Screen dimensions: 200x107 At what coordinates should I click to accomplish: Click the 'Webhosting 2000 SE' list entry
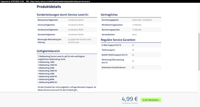(x=48, y=71)
